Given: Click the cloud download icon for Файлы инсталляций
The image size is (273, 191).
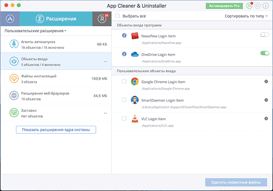Looking at the screenshot, I should [14, 78].
